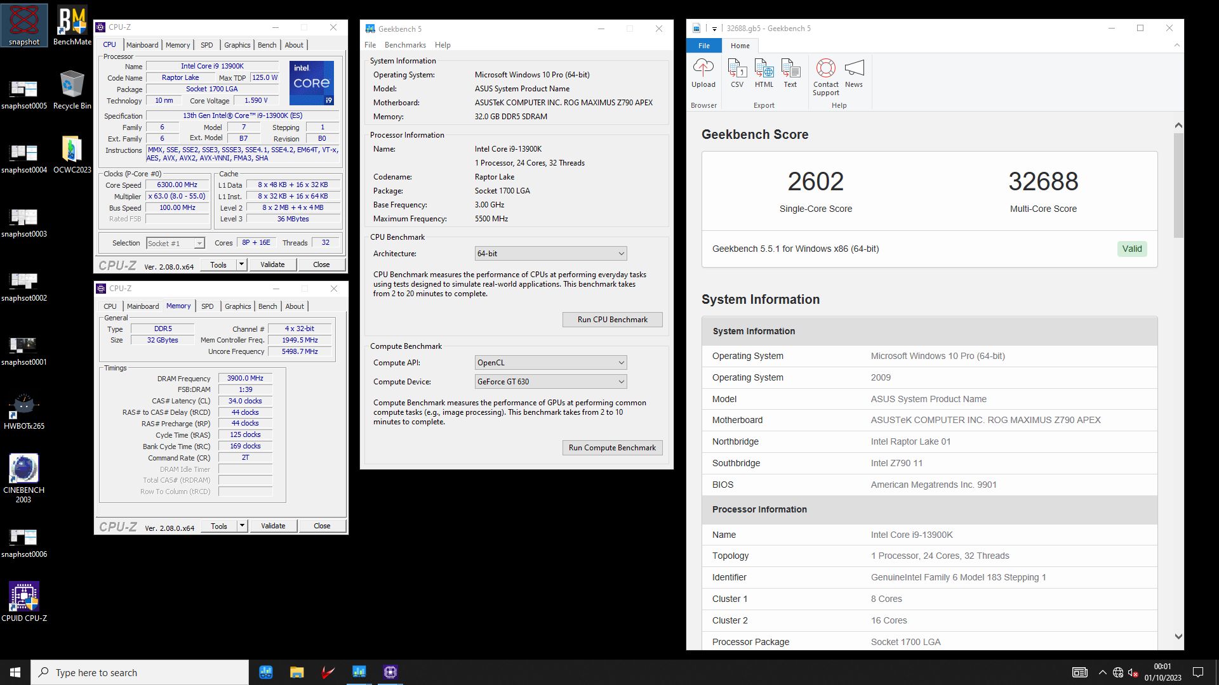Switch to Graphics tab in bottom CPU-Z
This screenshot has width=1219, height=685.
(238, 306)
